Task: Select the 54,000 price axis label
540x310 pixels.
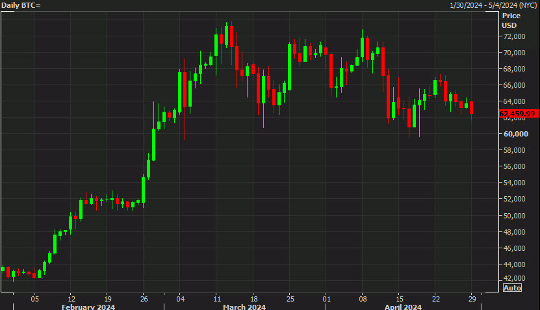Action: coord(514,183)
